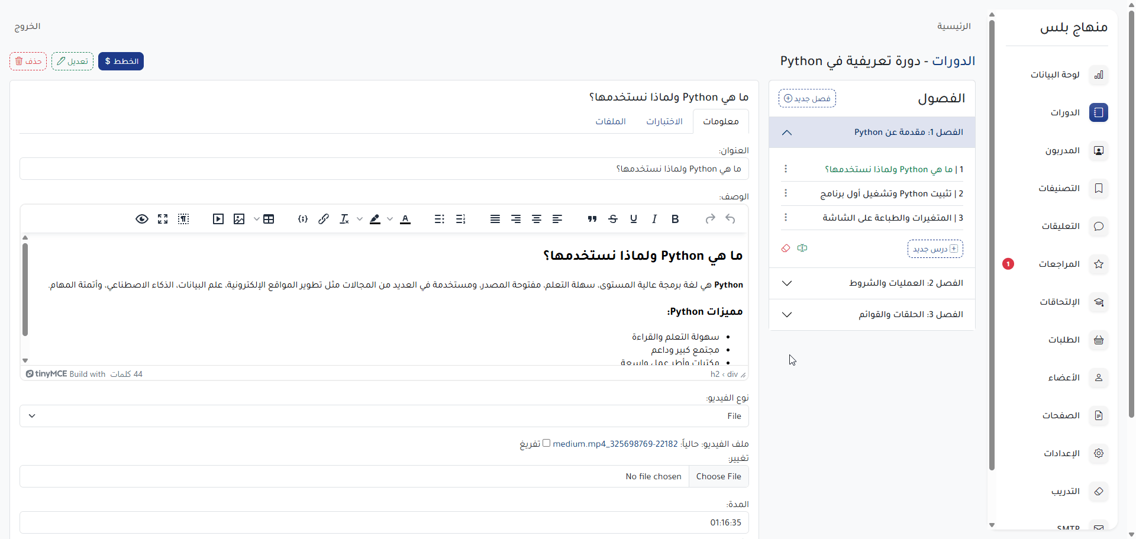Open the text color swatch
1136x539 pixels.
tap(405, 219)
